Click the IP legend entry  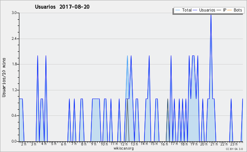tap(221, 10)
